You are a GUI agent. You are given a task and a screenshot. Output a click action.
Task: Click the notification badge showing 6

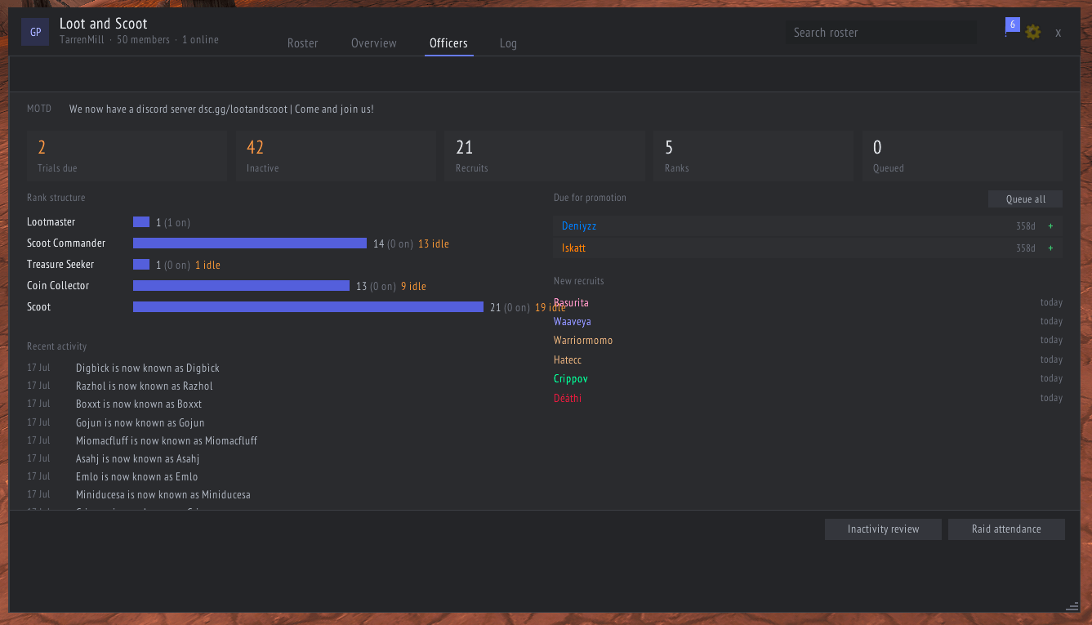click(1013, 25)
